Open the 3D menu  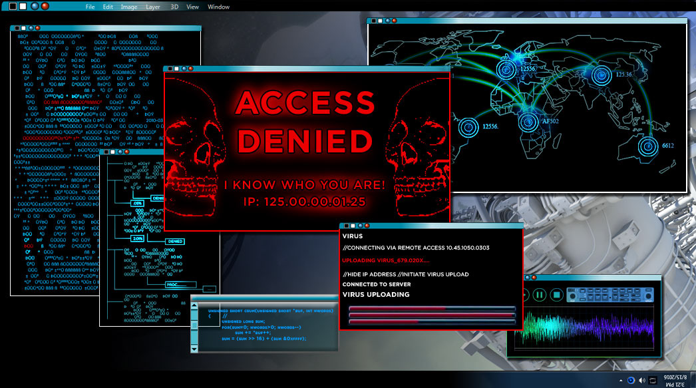click(174, 7)
